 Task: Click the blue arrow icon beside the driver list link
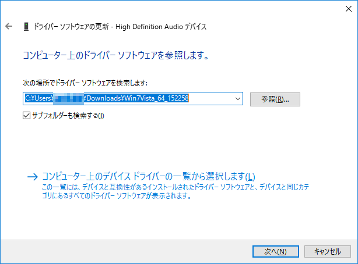tap(33, 177)
